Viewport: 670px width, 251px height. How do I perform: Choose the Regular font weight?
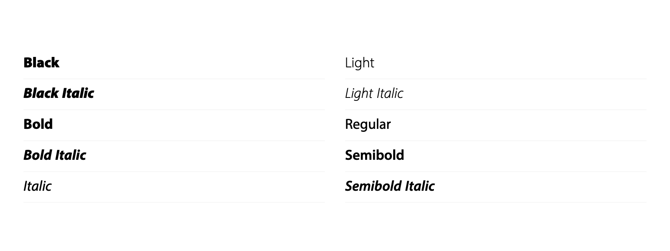click(x=368, y=125)
